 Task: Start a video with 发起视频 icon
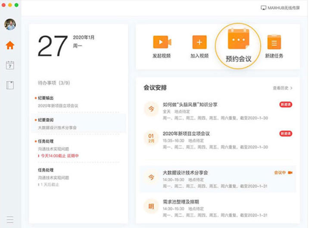pos(162,42)
